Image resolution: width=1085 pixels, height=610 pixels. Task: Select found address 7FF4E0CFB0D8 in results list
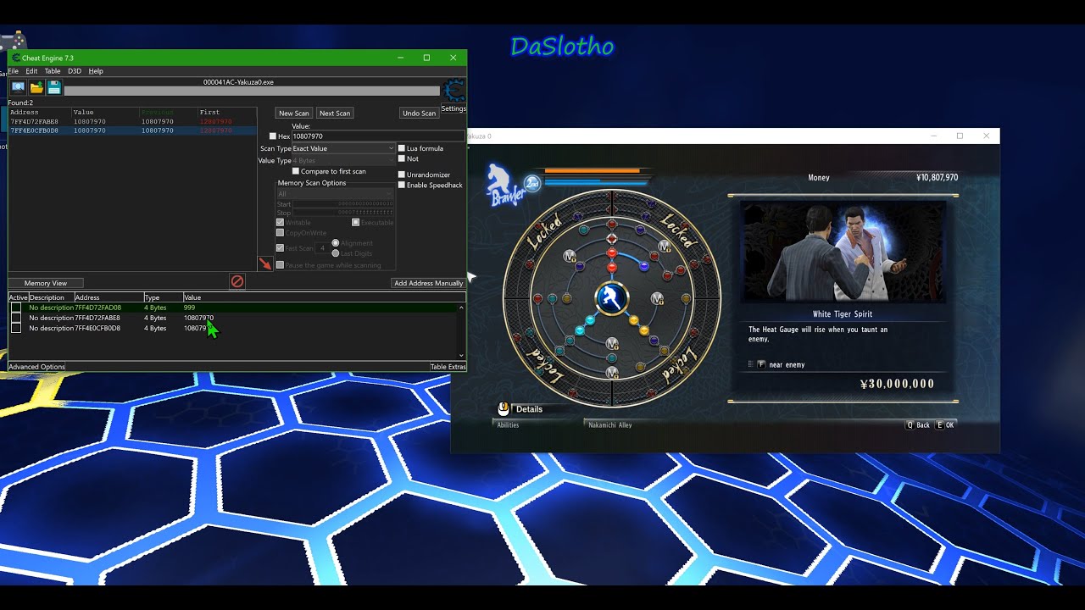coord(131,130)
